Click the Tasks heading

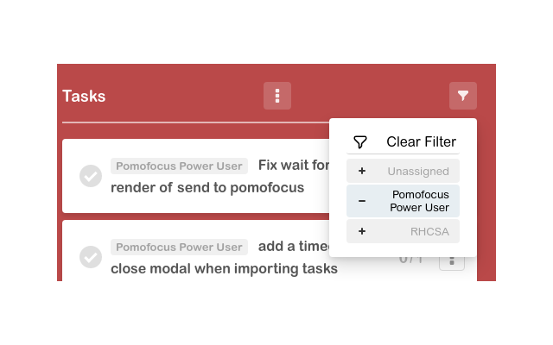pos(84,96)
